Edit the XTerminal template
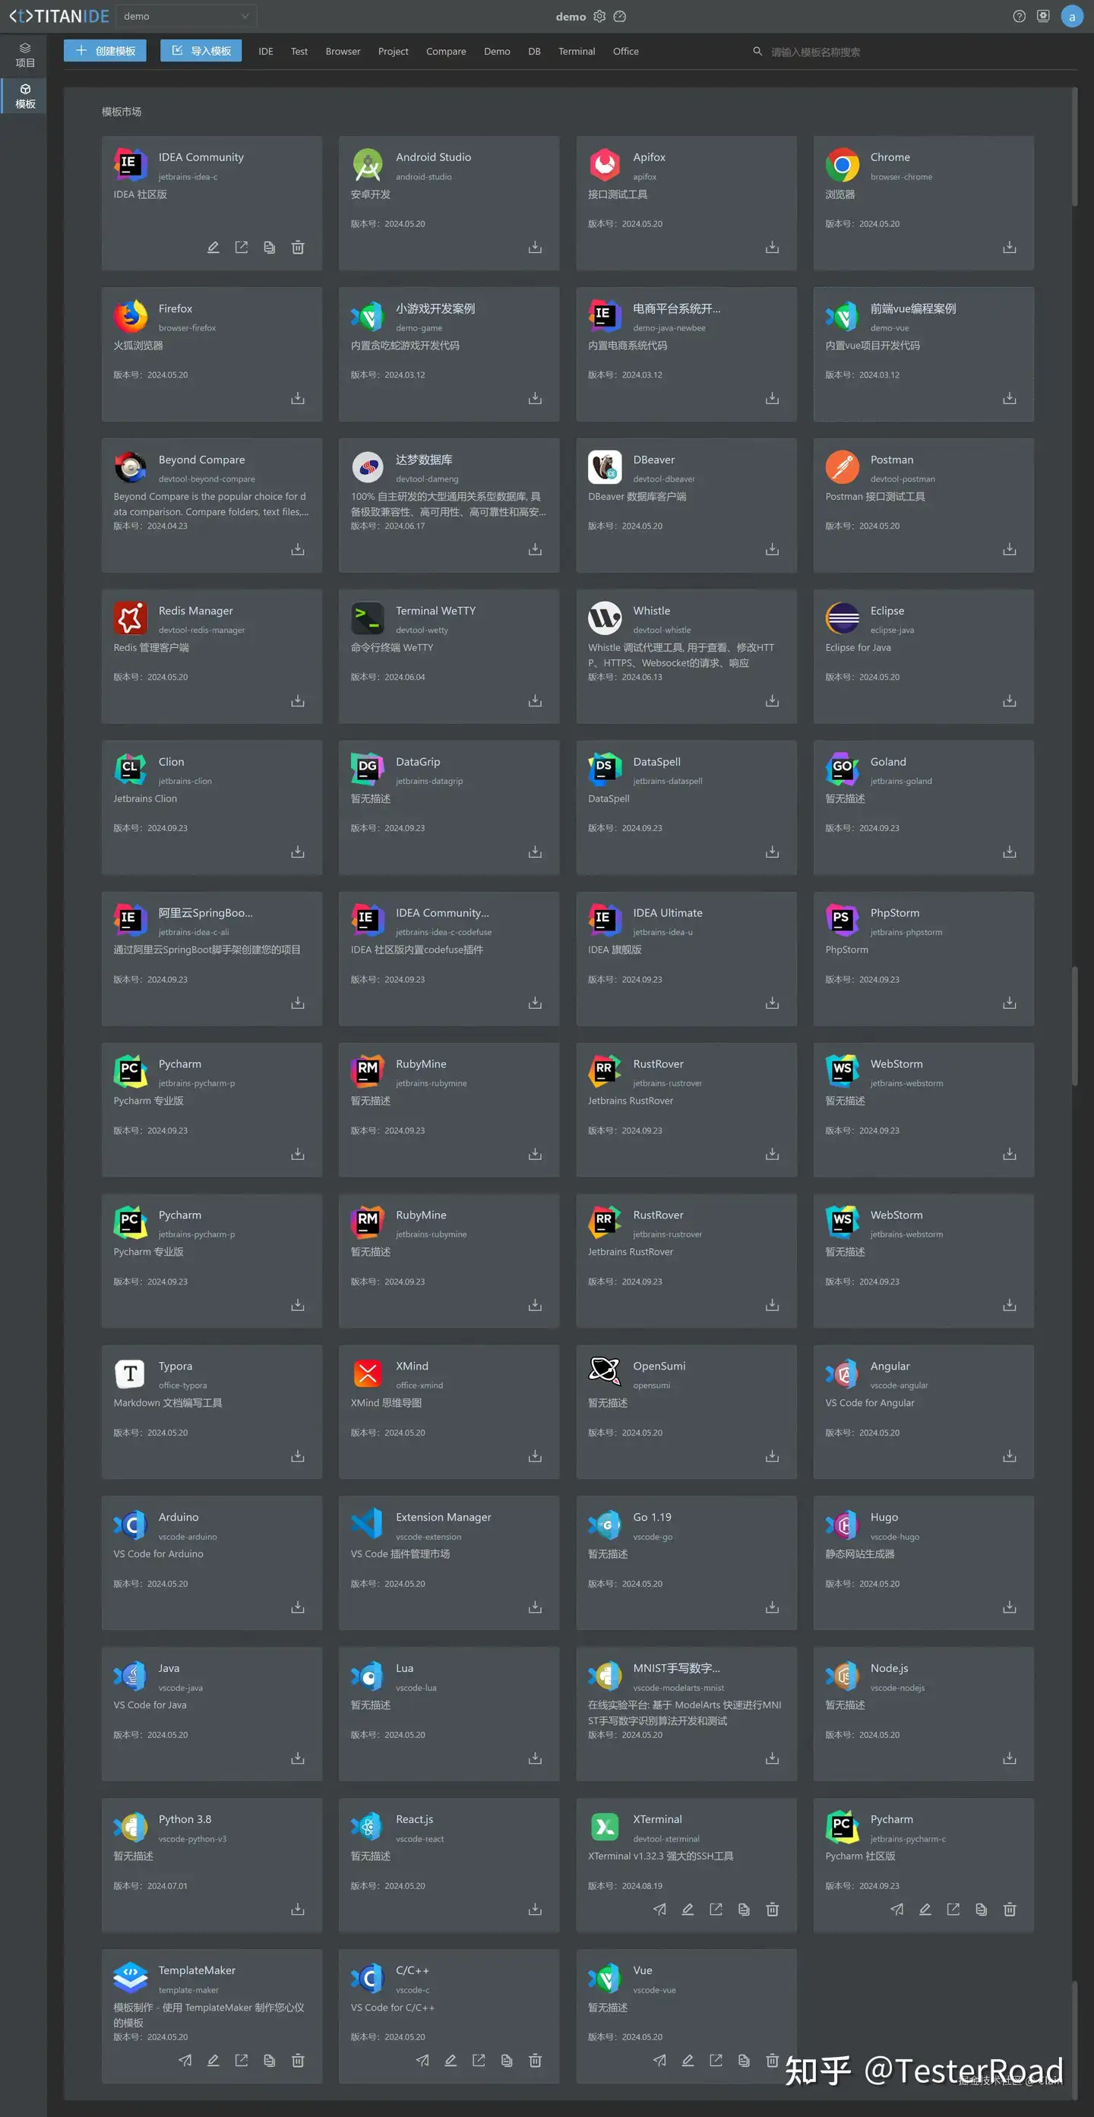The height and width of the screenshot is (2117, 1094). (688, 1910)
